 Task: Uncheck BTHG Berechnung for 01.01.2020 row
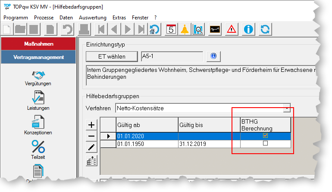tap(265, 136)
